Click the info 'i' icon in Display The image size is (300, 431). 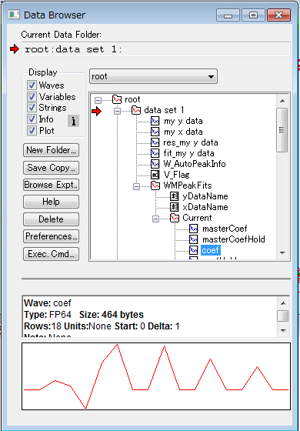73,121
